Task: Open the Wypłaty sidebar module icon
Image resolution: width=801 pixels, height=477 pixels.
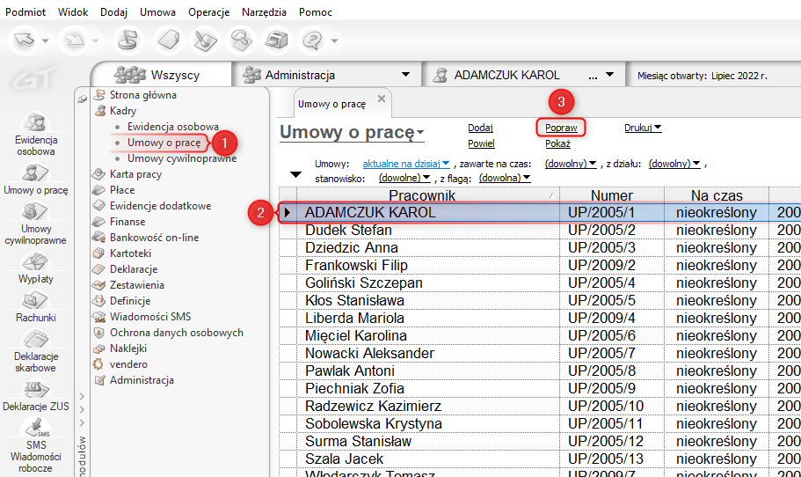Action: [x=35, y=261]
